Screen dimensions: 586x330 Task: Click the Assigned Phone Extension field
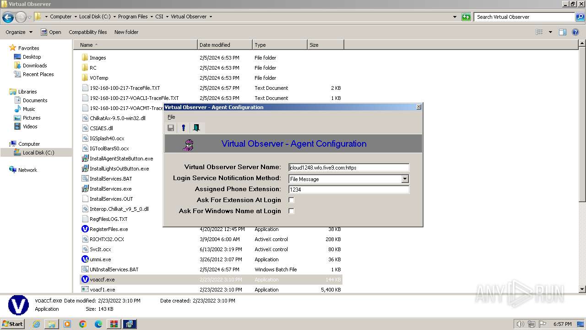(349, 189)
